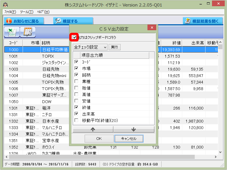Open 検証結果を開く button
This screenshot has width=227, height=170.
pyautogui.click(x=203, y=21)
